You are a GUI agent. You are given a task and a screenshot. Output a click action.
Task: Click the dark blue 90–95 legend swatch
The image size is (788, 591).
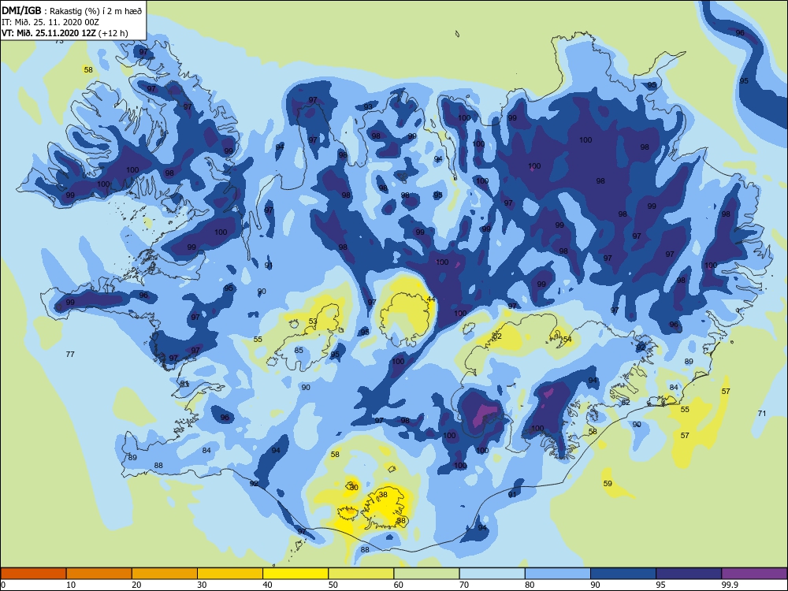(x=623, y=574)
